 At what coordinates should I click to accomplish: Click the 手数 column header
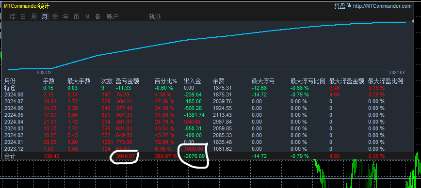pyautogui.click(x=49, y=81)
